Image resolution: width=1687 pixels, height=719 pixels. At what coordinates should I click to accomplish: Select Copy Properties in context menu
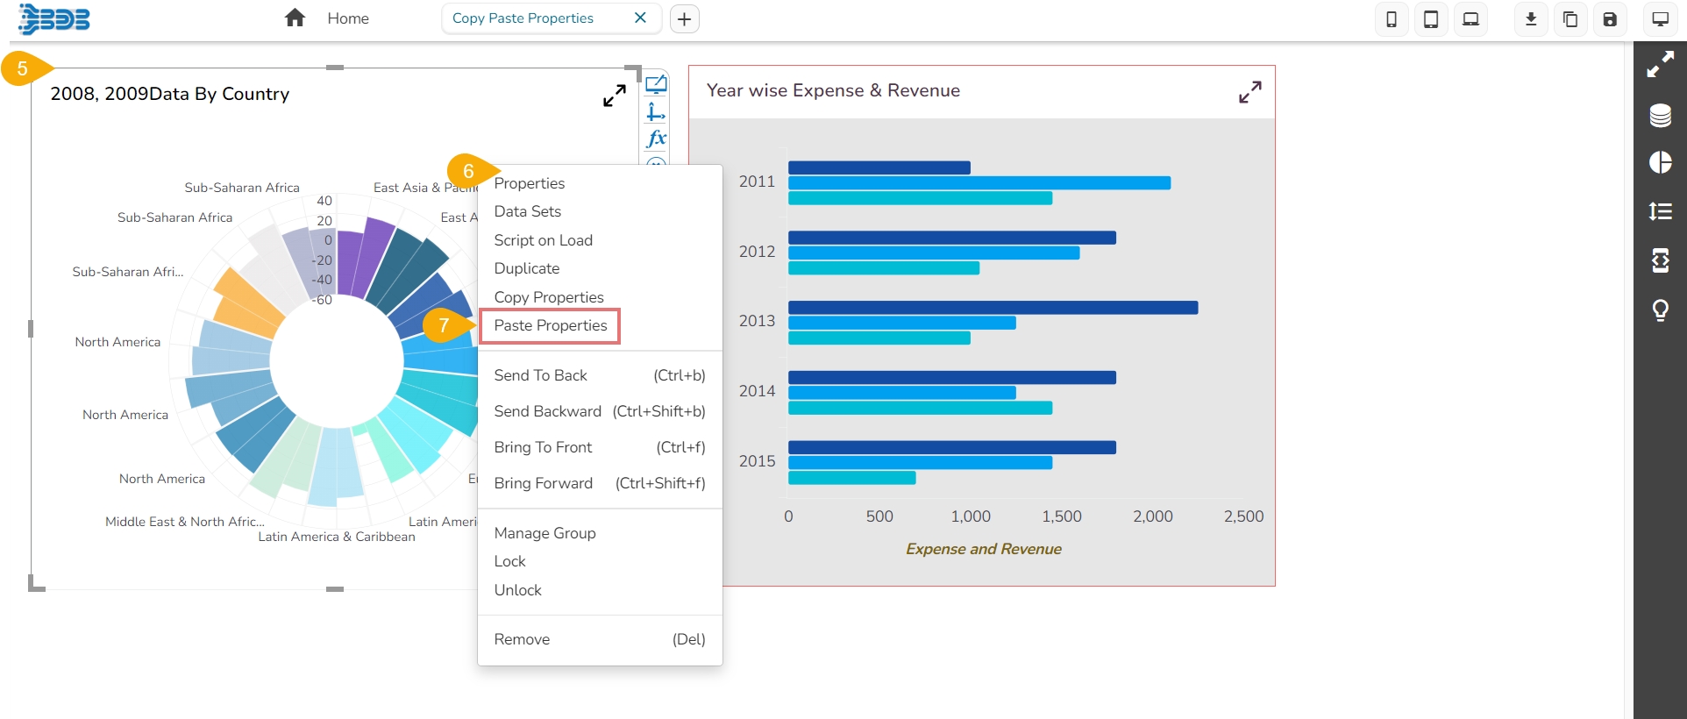coord(548,297)
